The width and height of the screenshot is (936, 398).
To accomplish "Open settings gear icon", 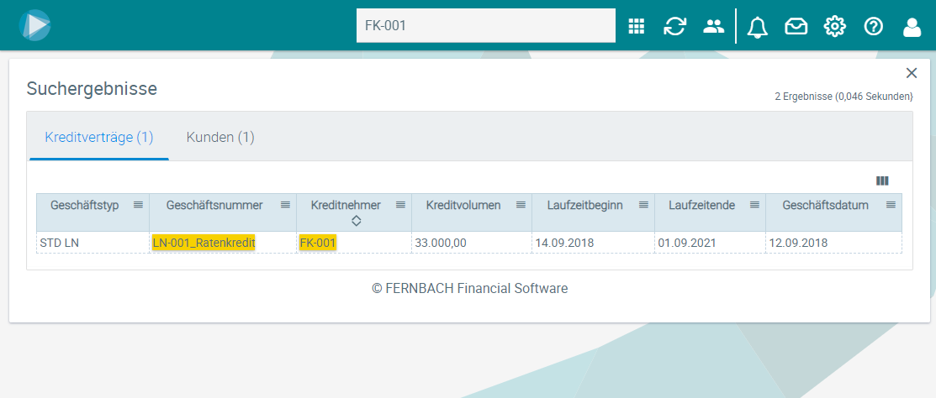I will (x=834, y=26).
